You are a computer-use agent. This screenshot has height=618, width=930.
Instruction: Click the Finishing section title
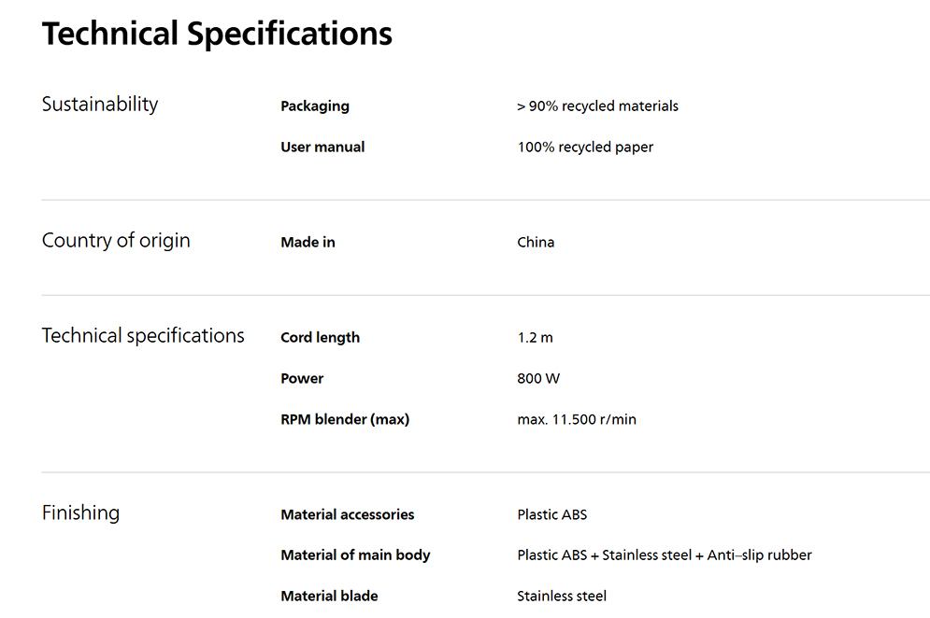pos(80,513)
